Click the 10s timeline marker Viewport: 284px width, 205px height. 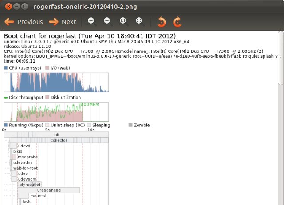coord(91,130)
